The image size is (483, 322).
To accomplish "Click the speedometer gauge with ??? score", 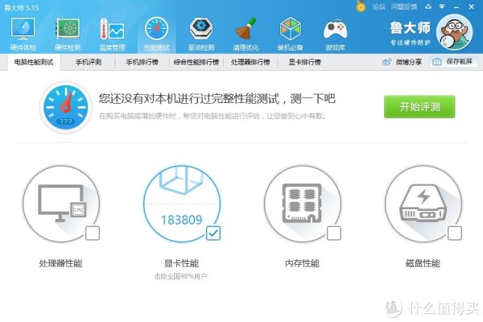I will click(x=66, y=107).
